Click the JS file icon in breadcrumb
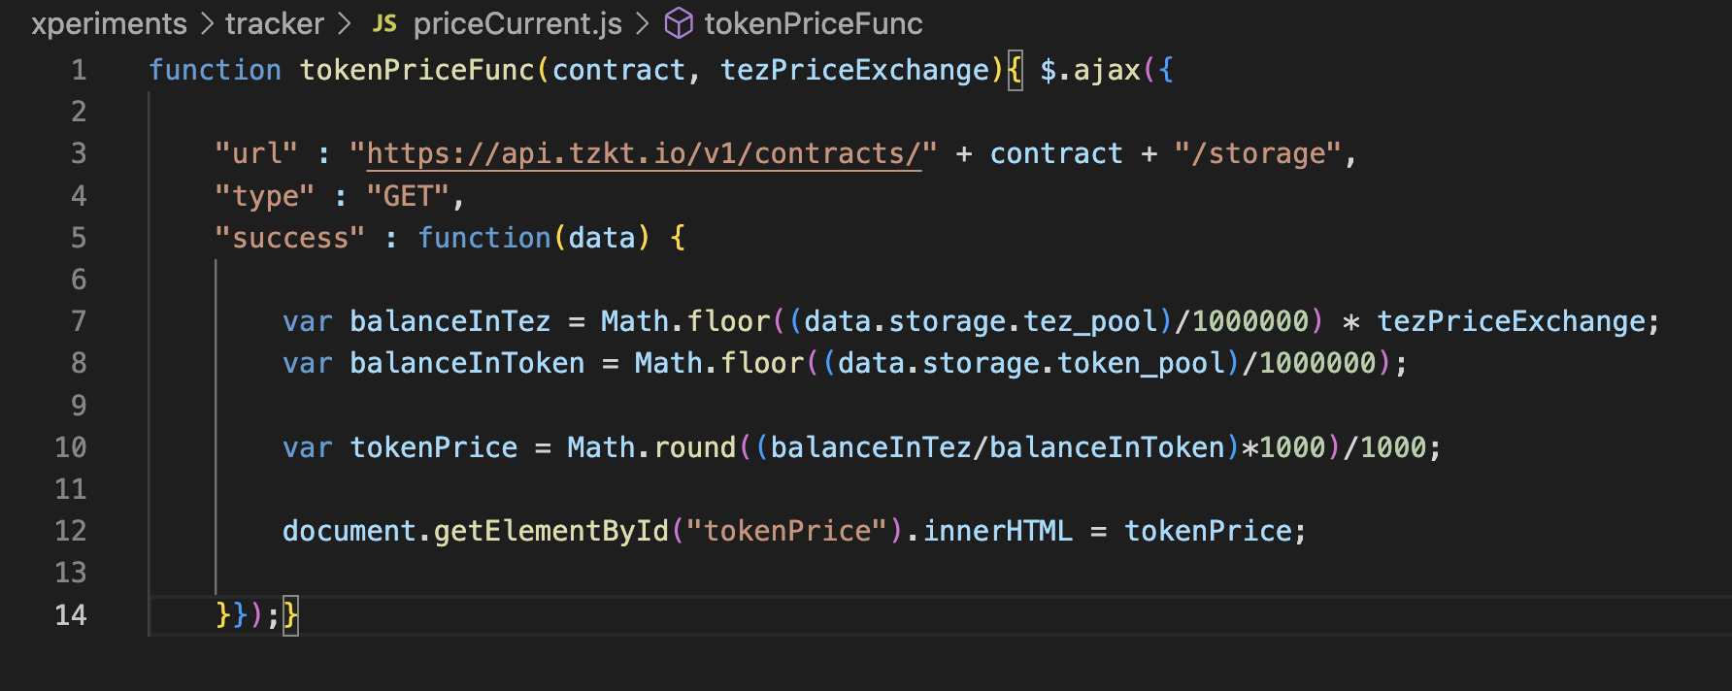The height and width of the screenshot is (691, 1732). (384, 23)
